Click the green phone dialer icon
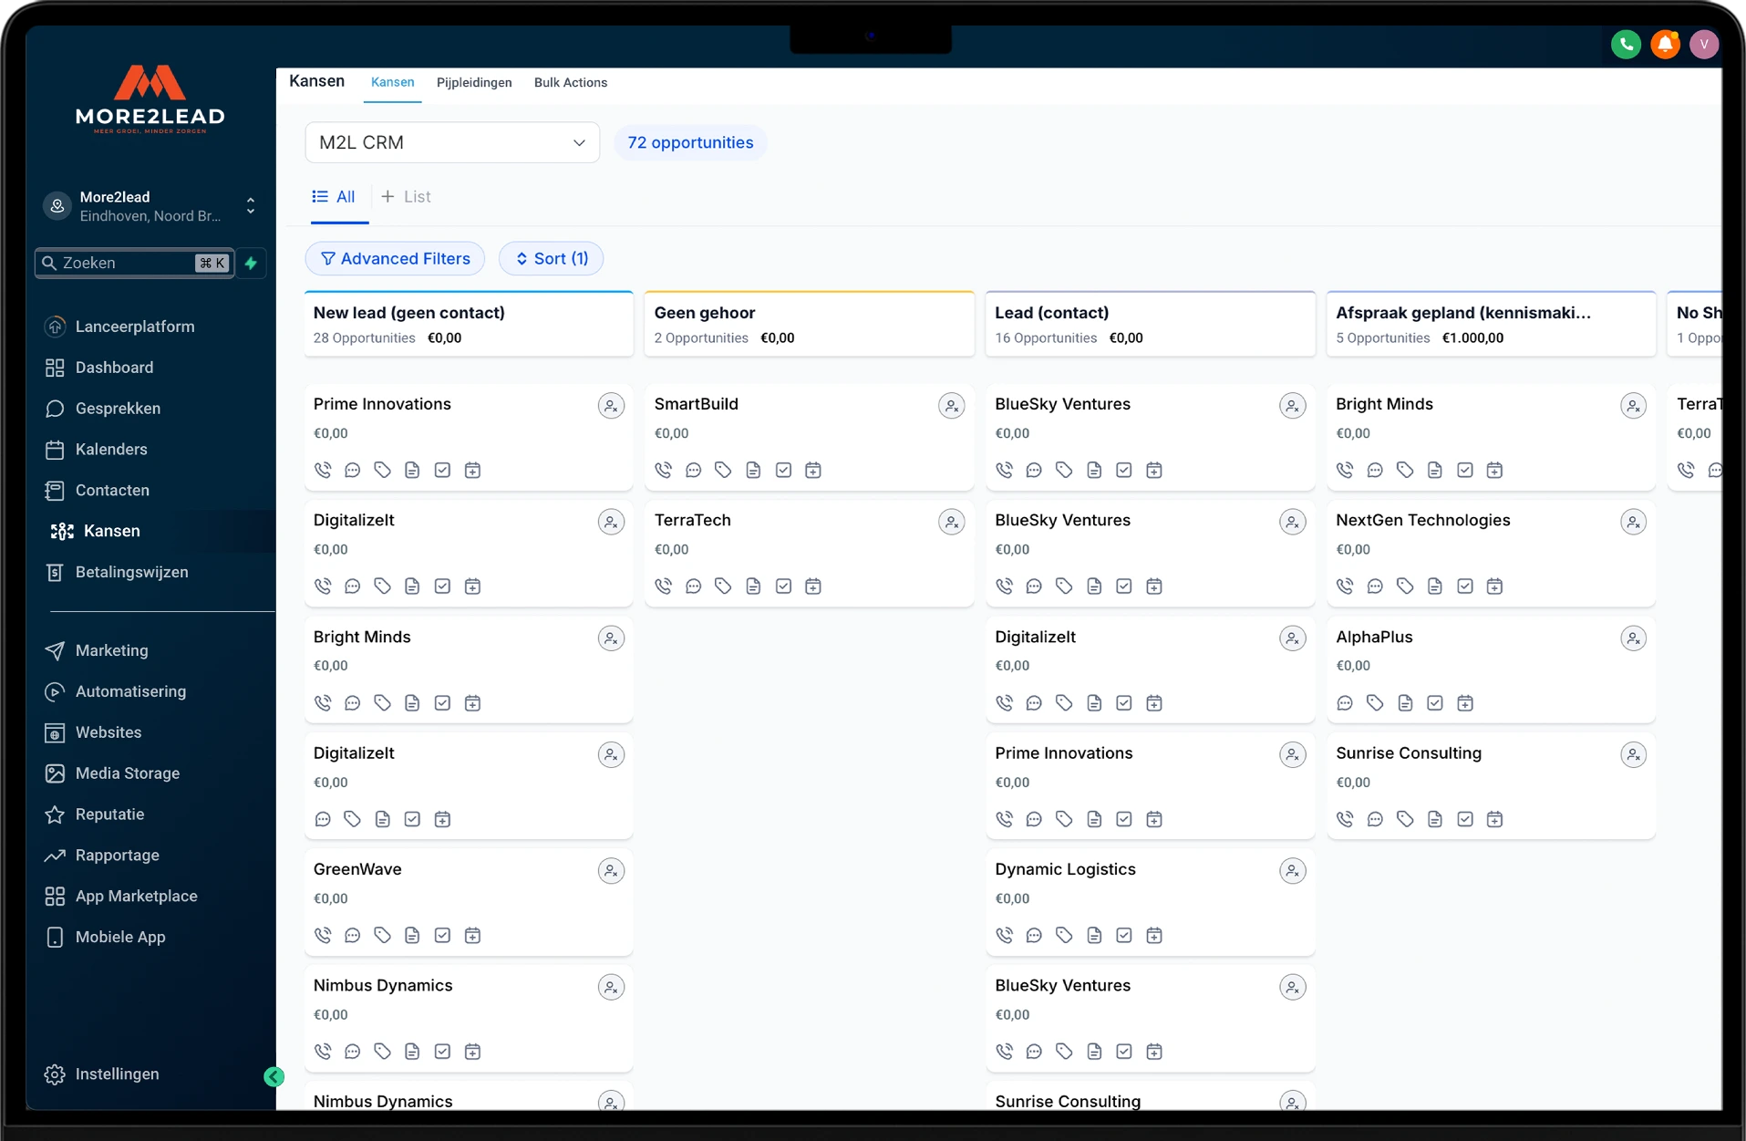Screen dimensions: 1746x1141 pos(1626,45)
